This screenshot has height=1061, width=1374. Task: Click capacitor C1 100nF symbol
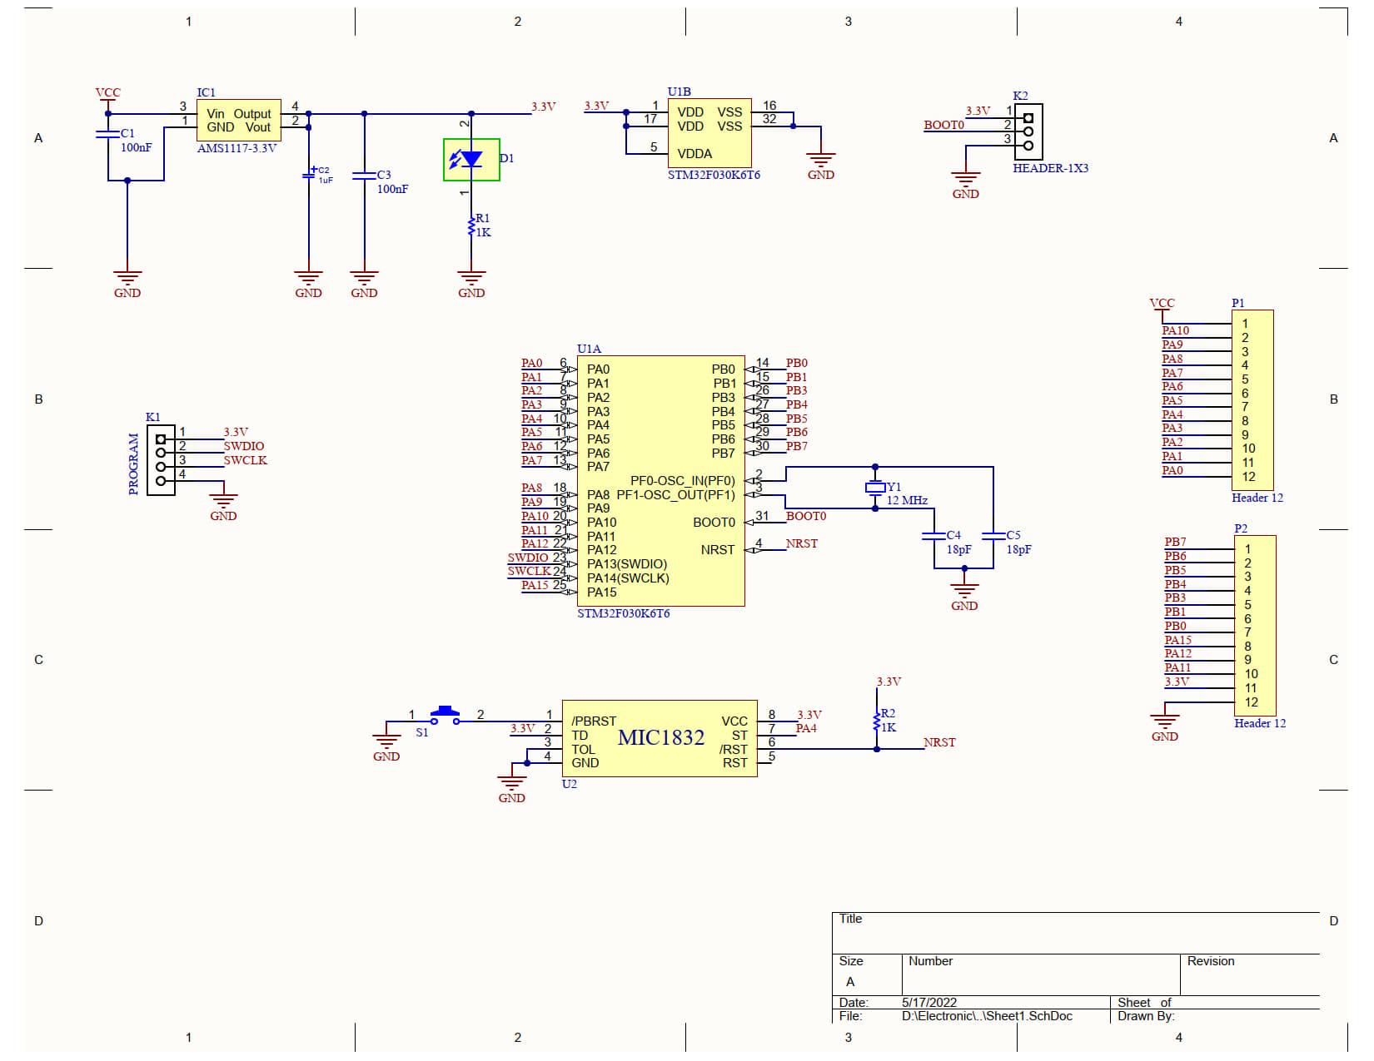point(107,132)
